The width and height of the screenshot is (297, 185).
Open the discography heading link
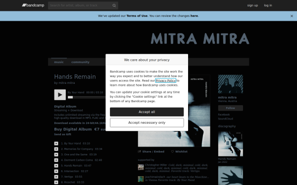tap(227, 126)
